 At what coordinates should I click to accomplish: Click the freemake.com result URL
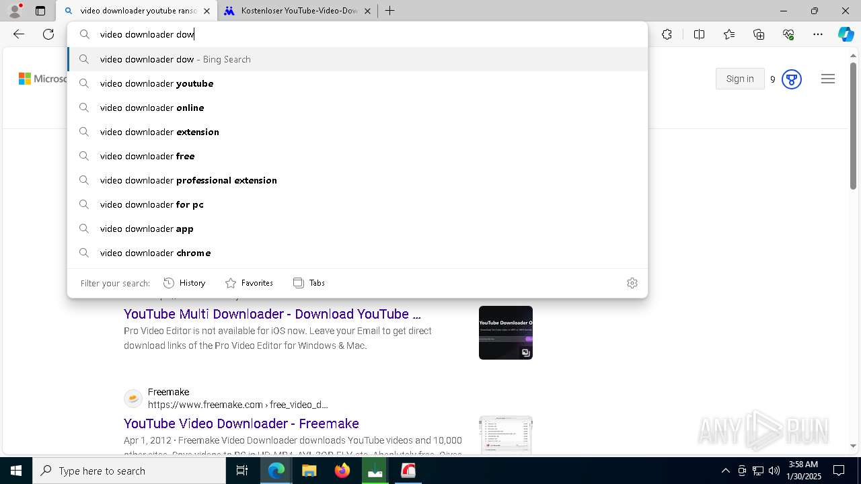237,405
